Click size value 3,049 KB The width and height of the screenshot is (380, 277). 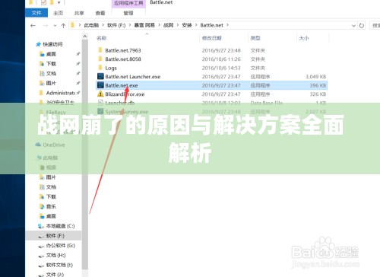(x=315, y=76)
